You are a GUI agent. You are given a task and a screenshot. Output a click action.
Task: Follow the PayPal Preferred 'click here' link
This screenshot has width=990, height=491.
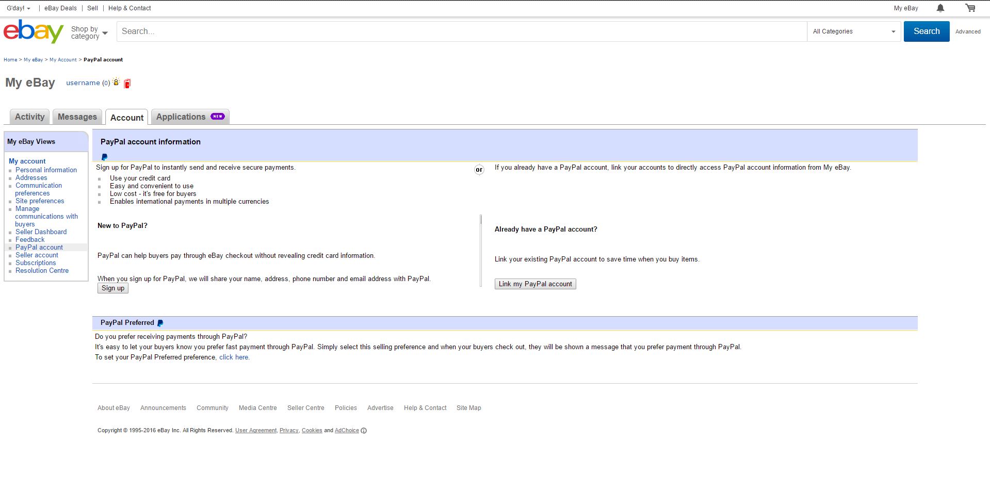(x=234, y=357)
